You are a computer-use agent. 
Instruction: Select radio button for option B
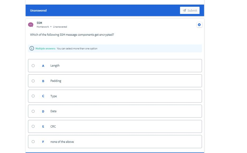(x=33, y=81)
